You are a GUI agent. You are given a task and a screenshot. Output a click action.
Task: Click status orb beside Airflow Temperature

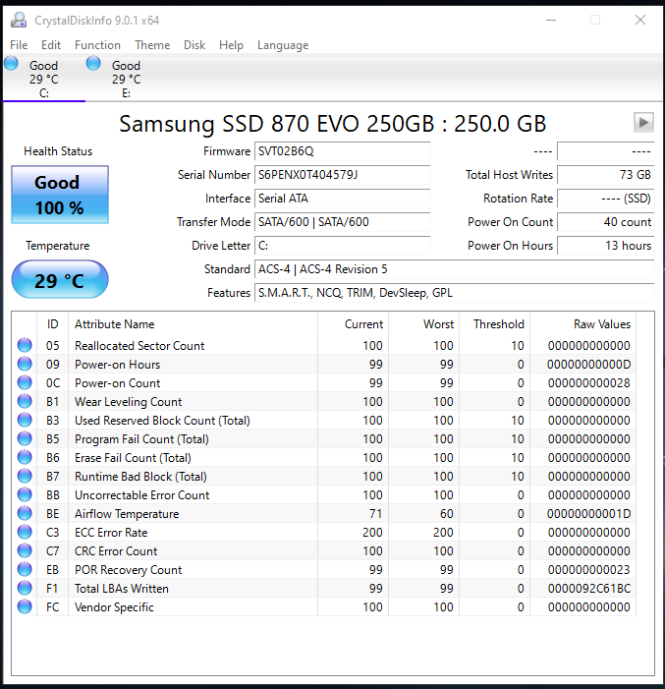25,513
